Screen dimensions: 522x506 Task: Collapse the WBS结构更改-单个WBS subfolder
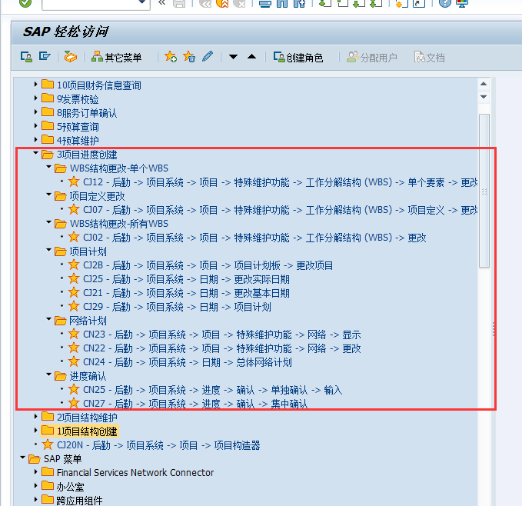click(48, 167)
